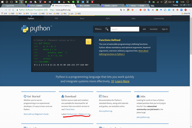Click the page vertical scrollbar thumb
Image resolution: width=192 pixels, height=128 pixels.
191,36
